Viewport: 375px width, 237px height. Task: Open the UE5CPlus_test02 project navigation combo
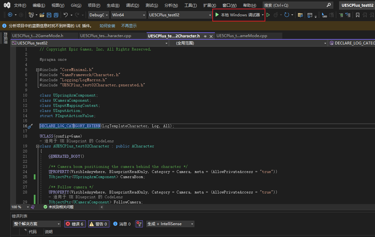[90, 43]
